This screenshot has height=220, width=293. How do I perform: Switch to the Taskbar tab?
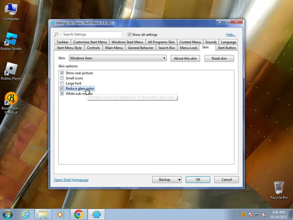(x=63, y=42)
